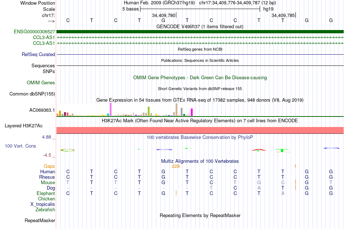Click the magenta GTEx bar at chart end

(x=192, y=112)
